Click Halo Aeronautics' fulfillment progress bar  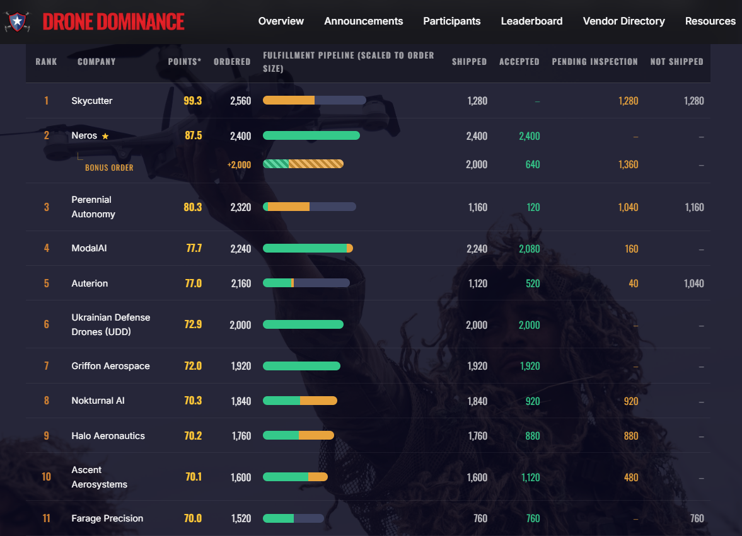click(299, 435)
